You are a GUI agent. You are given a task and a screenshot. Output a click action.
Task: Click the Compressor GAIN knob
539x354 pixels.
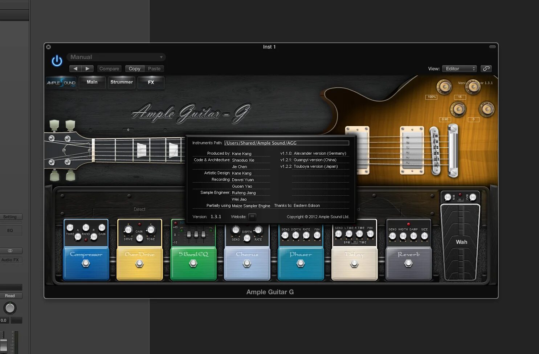(x=102, y=228)
